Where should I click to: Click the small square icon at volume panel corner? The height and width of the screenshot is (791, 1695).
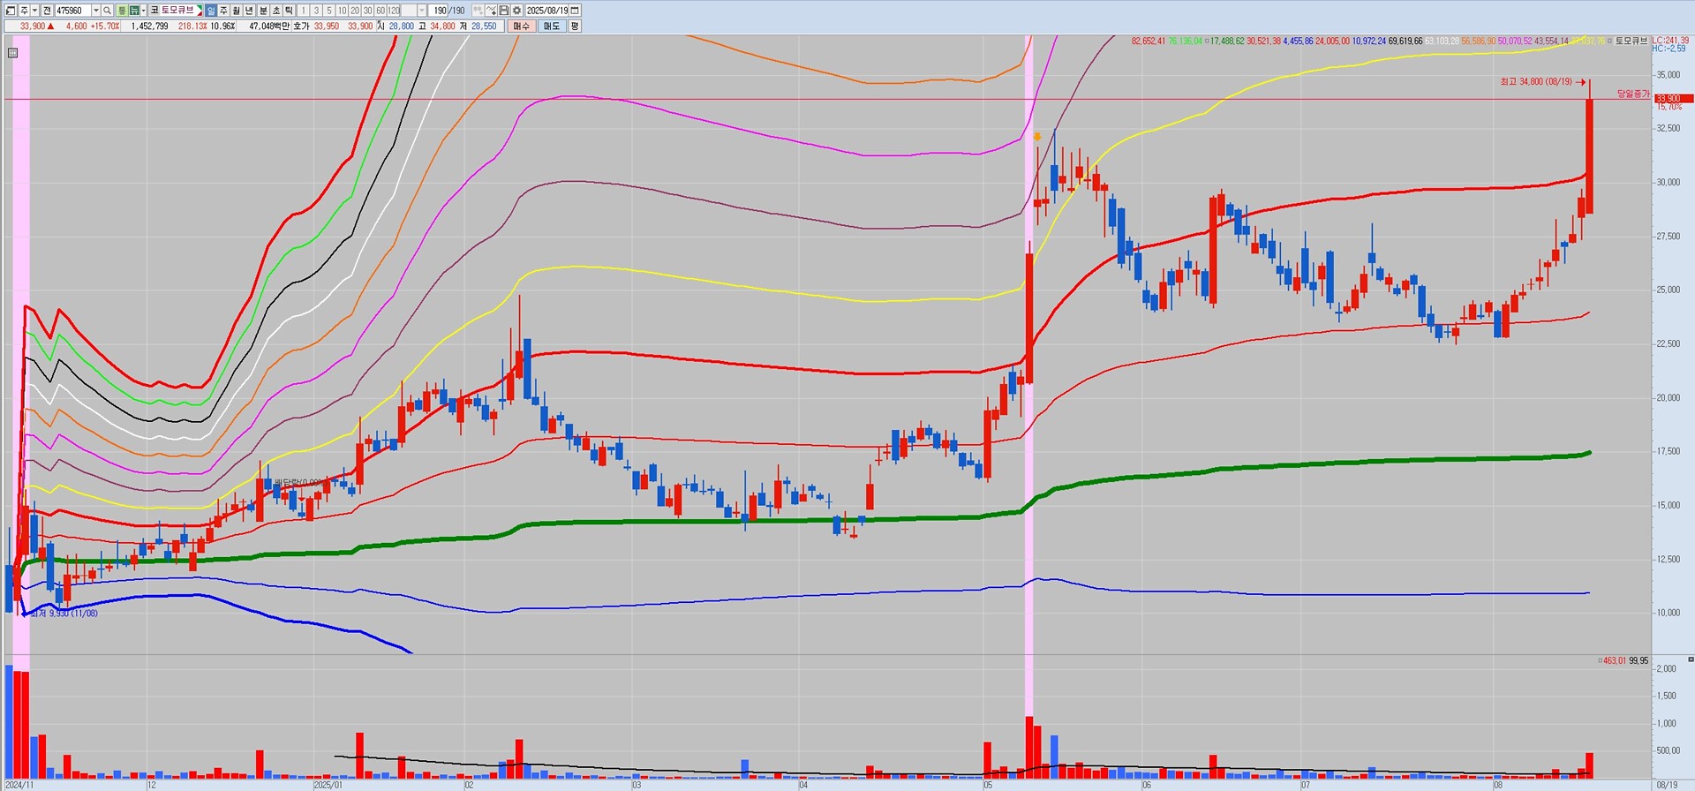tap(1691, 659)
